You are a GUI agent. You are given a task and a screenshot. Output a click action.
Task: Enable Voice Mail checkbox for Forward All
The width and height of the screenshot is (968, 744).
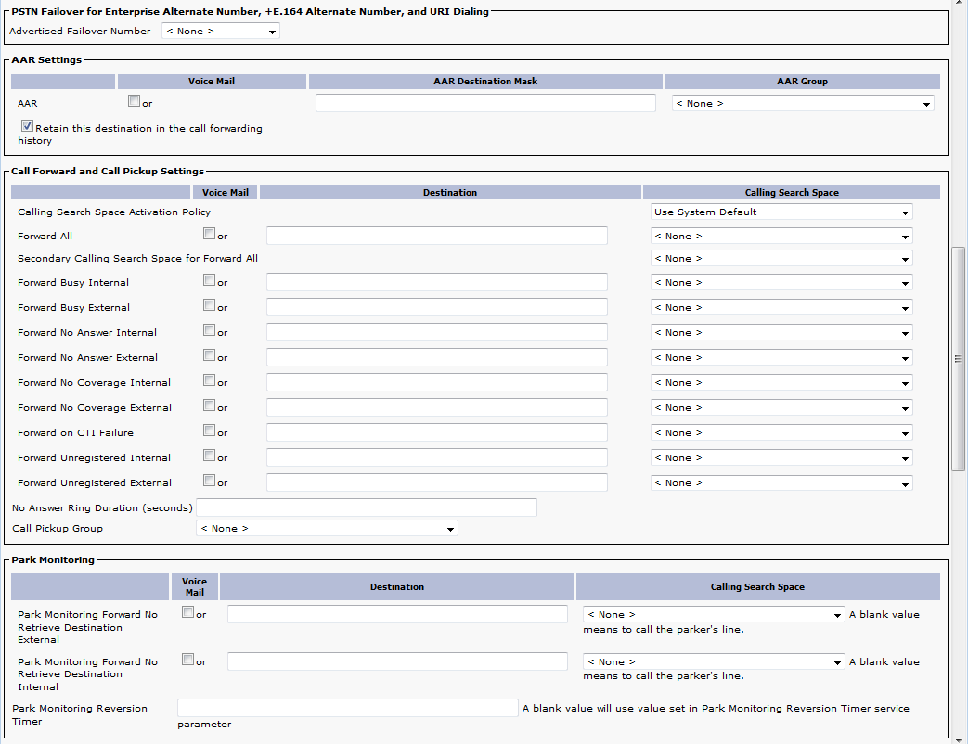[x=210, y=235]
